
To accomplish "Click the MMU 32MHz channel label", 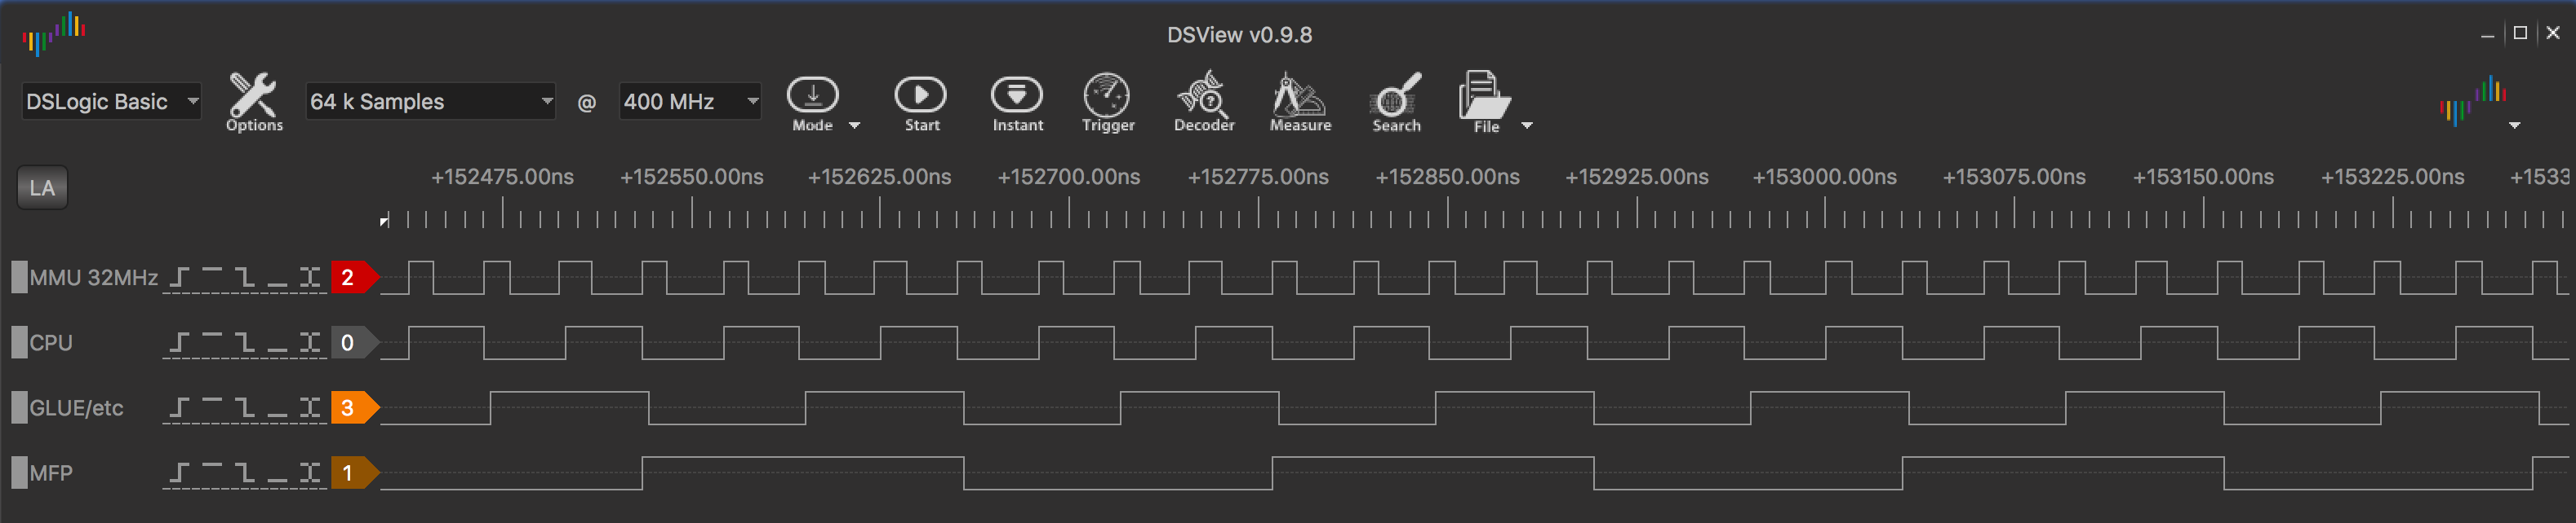I will coord(93,278).
